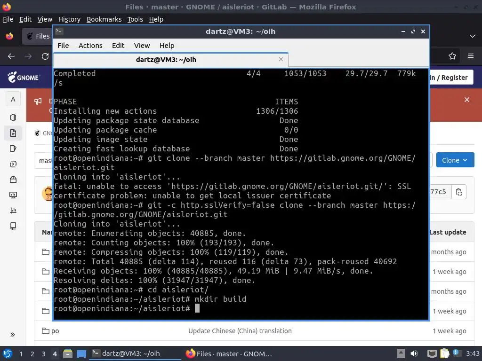Viewport: 482px width, 361px height.
Task: Click the taskbar clock showing 3:43
Action: pyautogui.click(x=473, y=353)
